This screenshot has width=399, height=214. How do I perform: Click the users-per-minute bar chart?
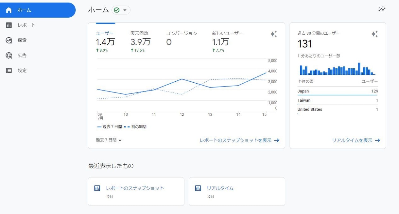338,69
